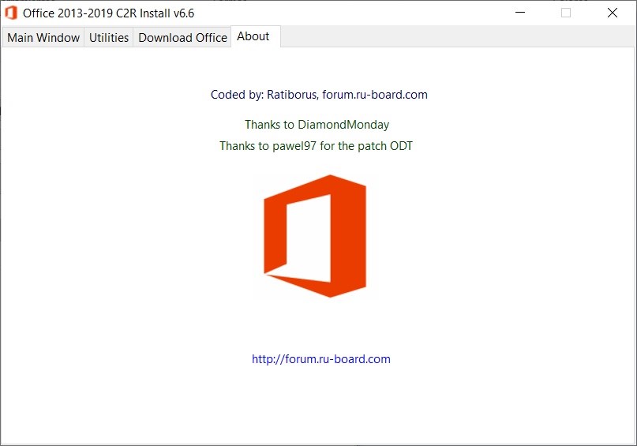Click the disabled maximize button

point(566,13)
